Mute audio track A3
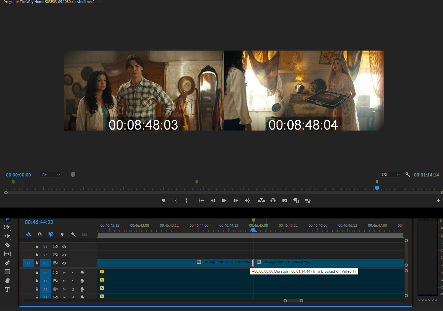Image resolution: width=443 pixels, height=311 pixels. [64, 290]
